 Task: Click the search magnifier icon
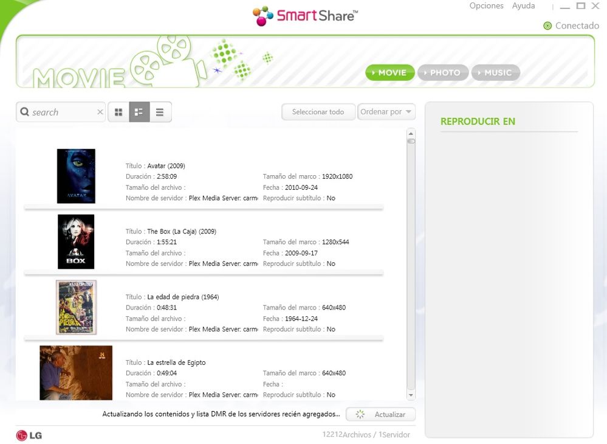click(x=25, y=111)
